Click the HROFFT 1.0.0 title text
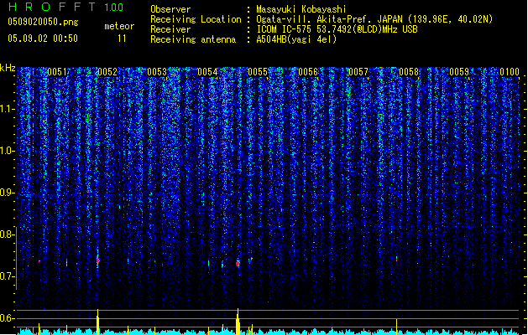 click(66, 7)
